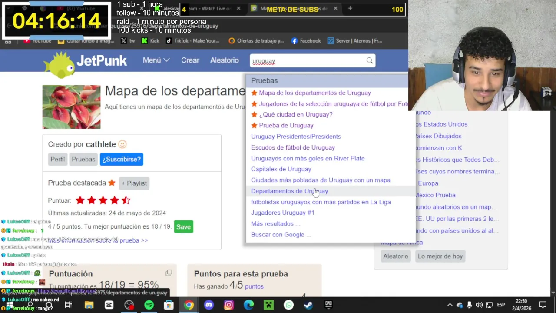This screenshot has width=556, height=313.
Task: Click the Perfil button
Action: 57,159
